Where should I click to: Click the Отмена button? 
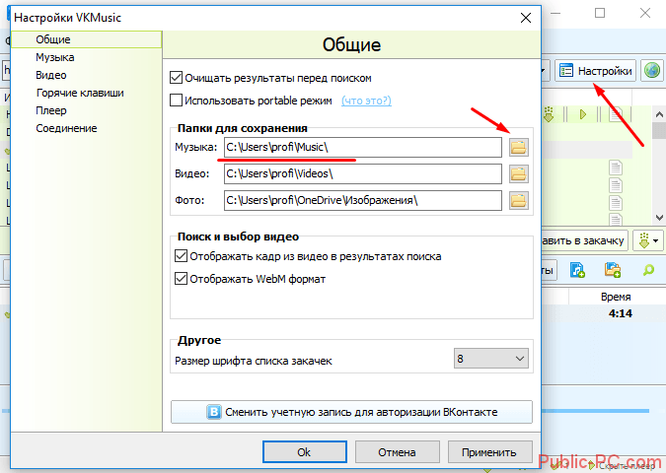(x=398, y=452)
